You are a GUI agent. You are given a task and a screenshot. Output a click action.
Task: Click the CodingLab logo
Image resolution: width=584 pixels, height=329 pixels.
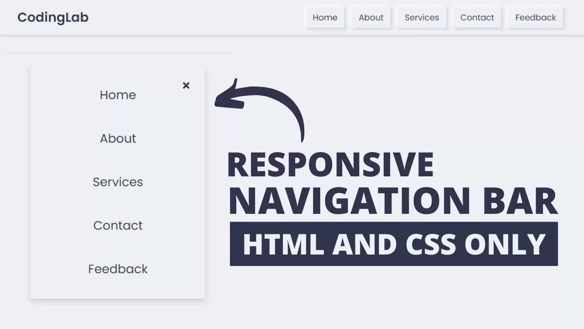pyautogui.click(x=52, y=17)
